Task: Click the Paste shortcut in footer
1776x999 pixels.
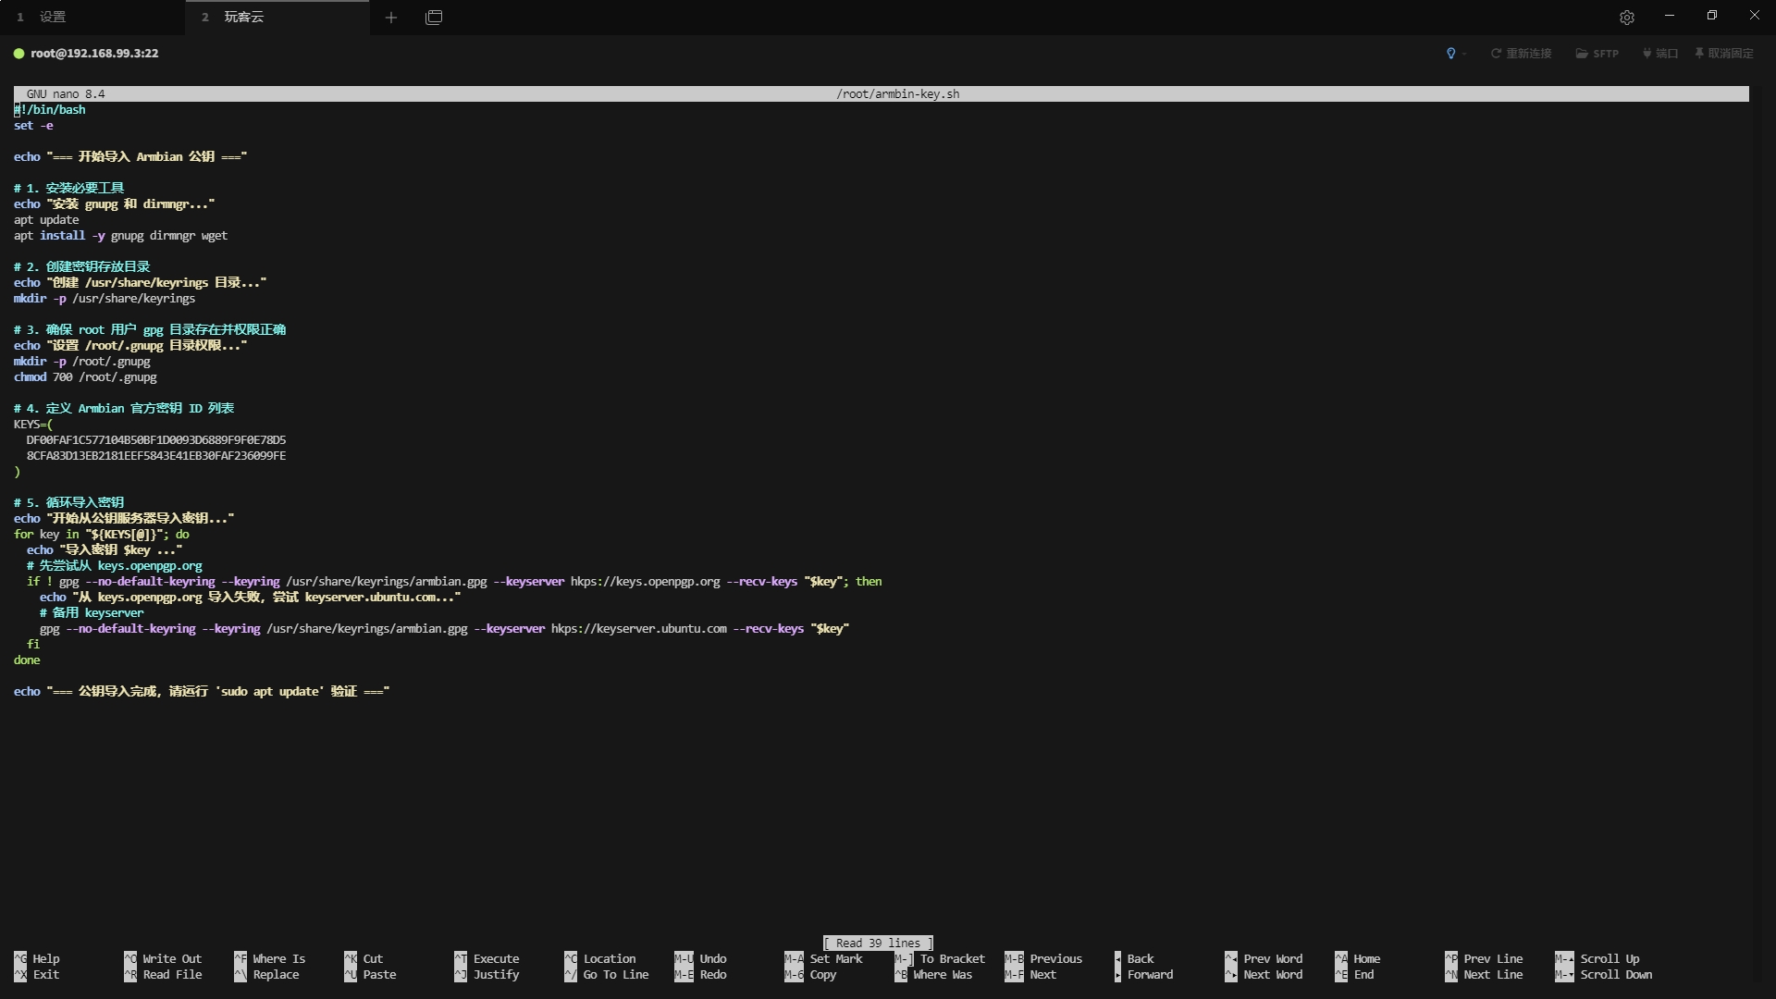Action: (x=370, y=975)
